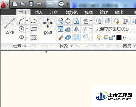
Task: Toggle layer 0 lock padlock icon
Action: click(x=112, y=37)
